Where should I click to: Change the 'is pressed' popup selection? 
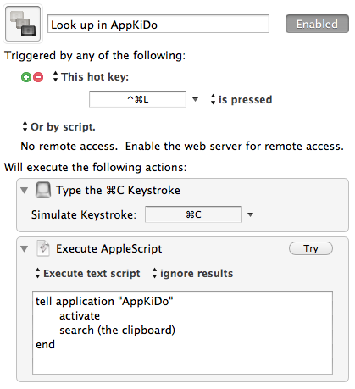241,99
